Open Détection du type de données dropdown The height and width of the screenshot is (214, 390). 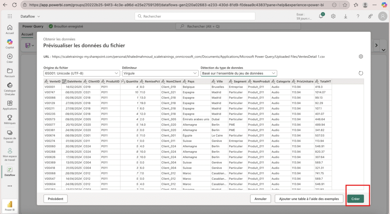pos(239,73)
